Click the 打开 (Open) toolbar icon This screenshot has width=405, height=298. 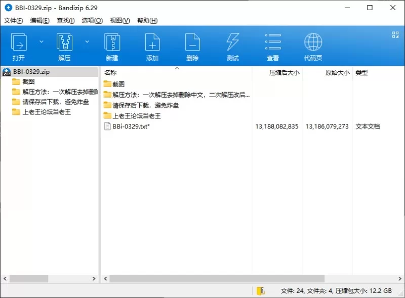click(19, 42)
